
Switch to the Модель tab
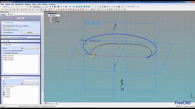pyautogui.click(x=3, y=14)
